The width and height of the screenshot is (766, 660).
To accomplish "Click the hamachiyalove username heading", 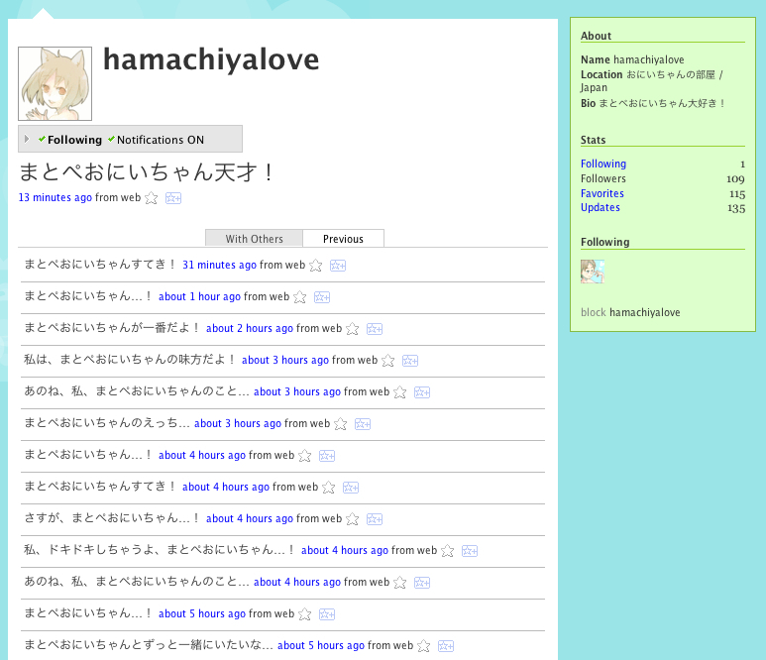I will (211, 59).
